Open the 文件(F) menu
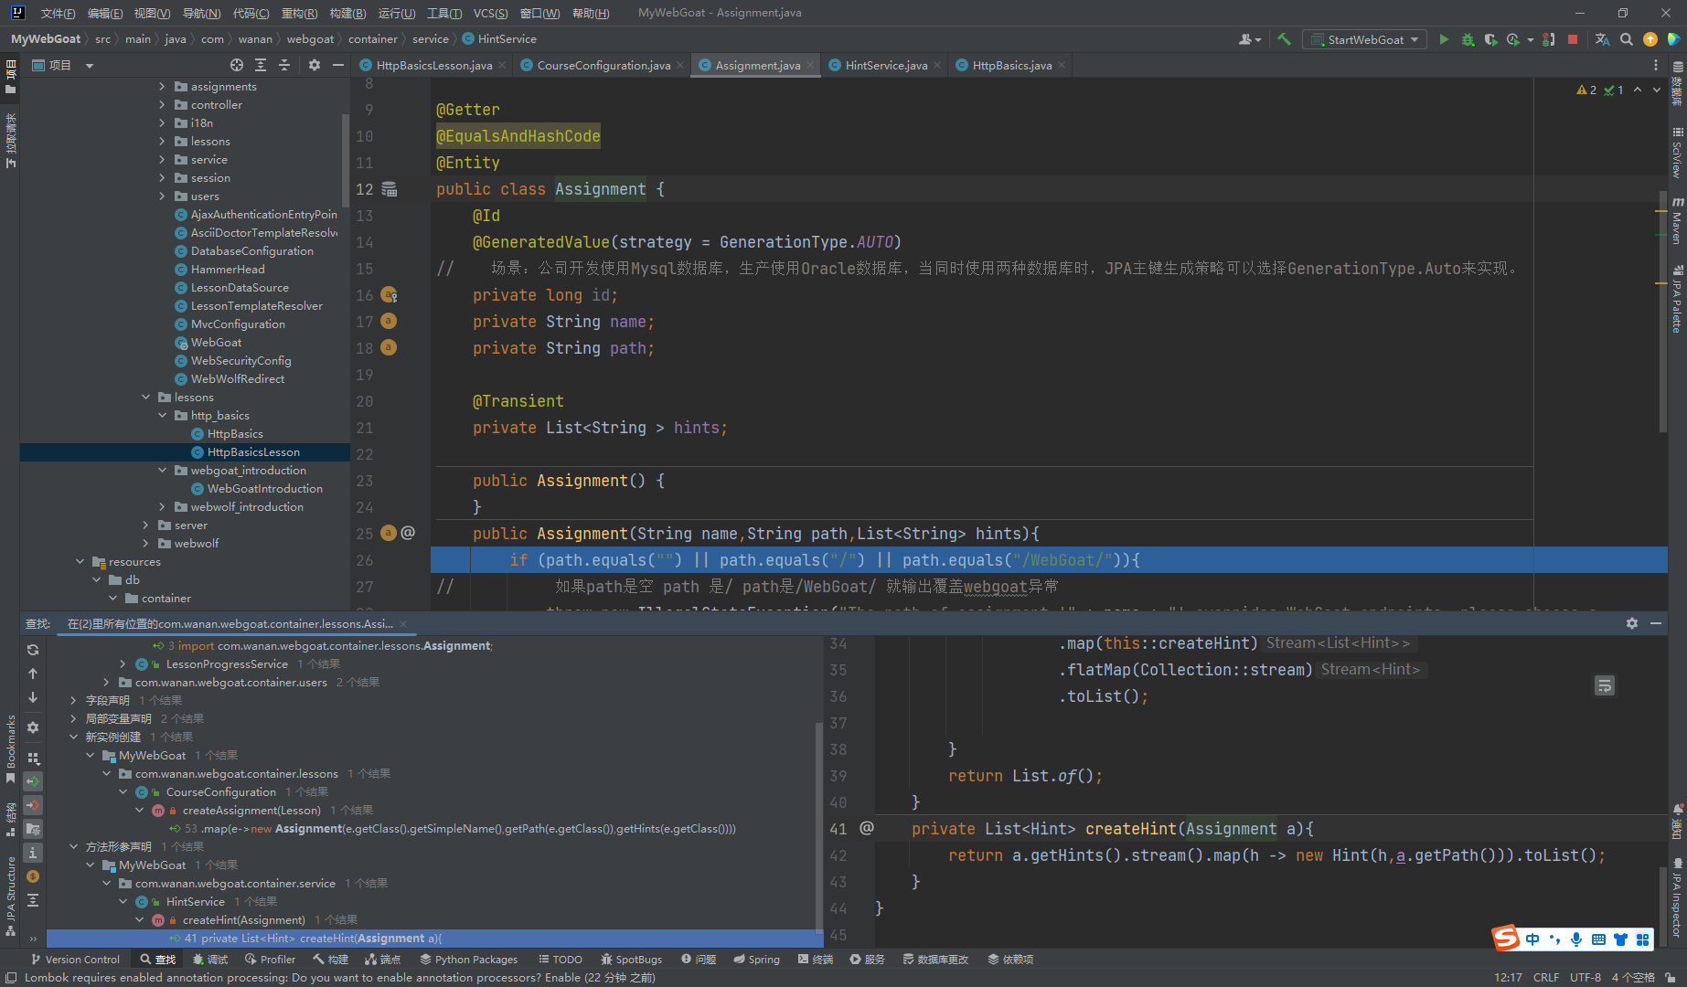Viewport: 1687px width, 987px height. 58,13
